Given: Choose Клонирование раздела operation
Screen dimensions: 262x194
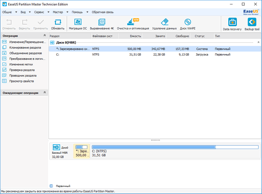Looking at the screenshot, I should pos(21,48).
